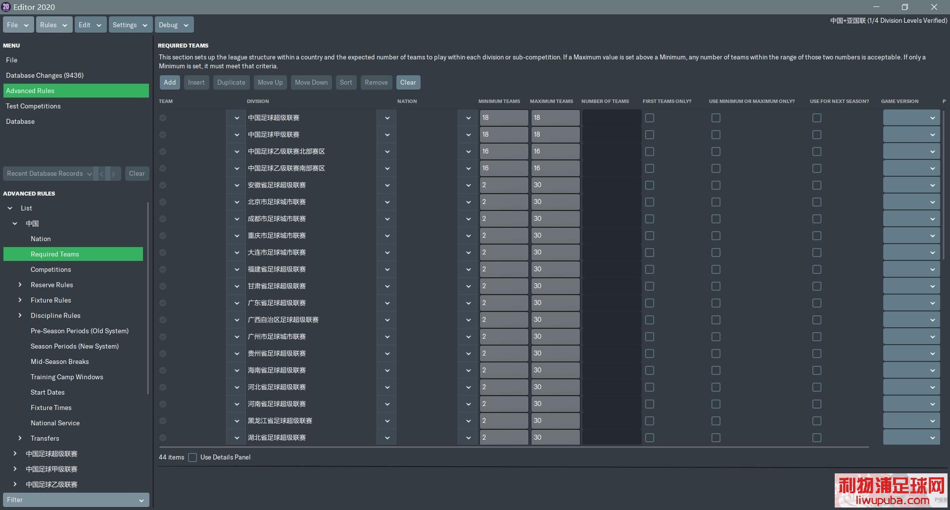Tick Use For Next Season for 中国足球乙级联赛北部赛区
Viewport: 950px width, 510px height.
(817, 152)
